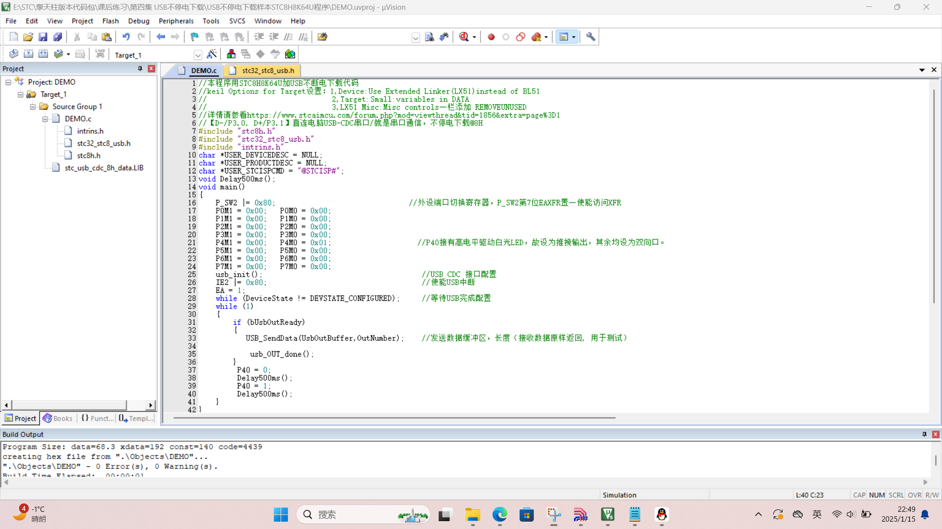Open QQ penguin taskbar icon
The width and height of the screenshot is (942, 529).
click(x=661, y=514)
